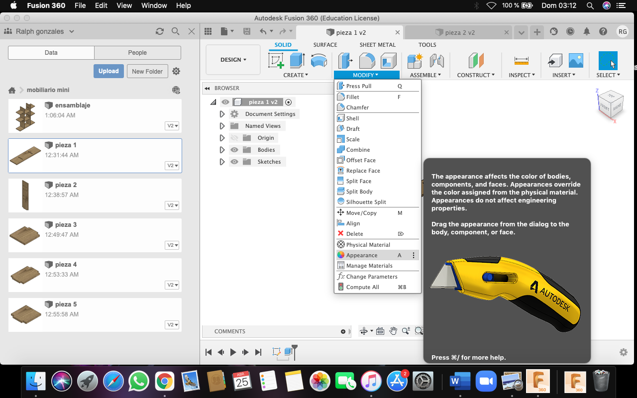
Task: Click the Insert Decal image icon
Action: tap(576, 61)
